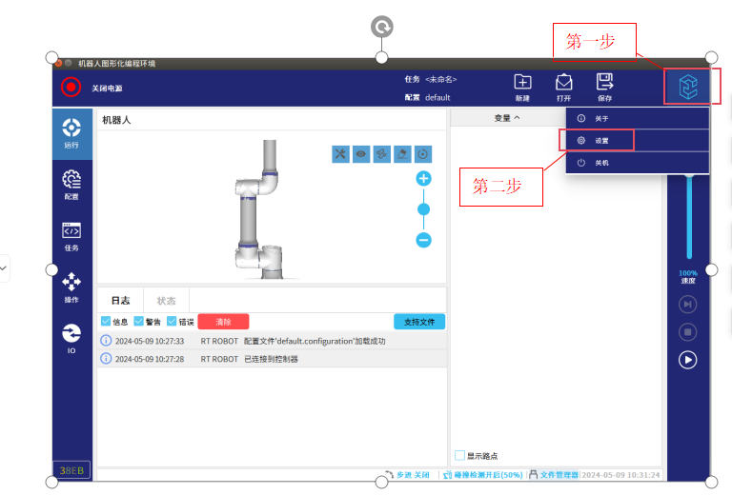
Task: Toggle the 警告 warning filter checkbox
Action: coord(139,322)
